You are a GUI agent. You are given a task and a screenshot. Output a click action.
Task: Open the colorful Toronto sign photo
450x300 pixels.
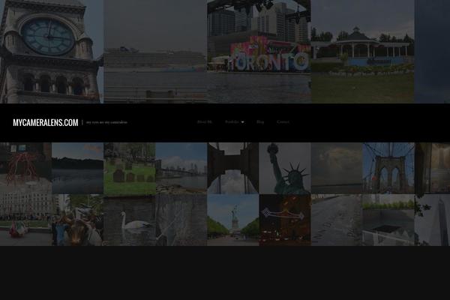click(259, 52)
